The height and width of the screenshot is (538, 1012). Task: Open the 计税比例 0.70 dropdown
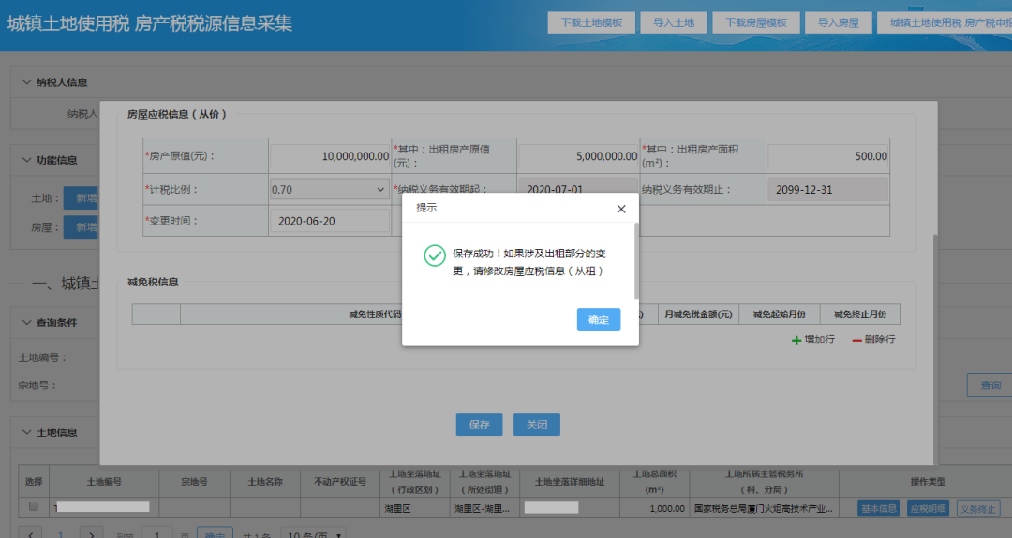coord(329,189)
